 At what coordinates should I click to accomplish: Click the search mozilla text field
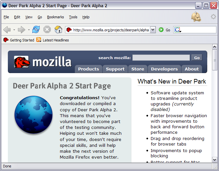[x=161, y=58]
